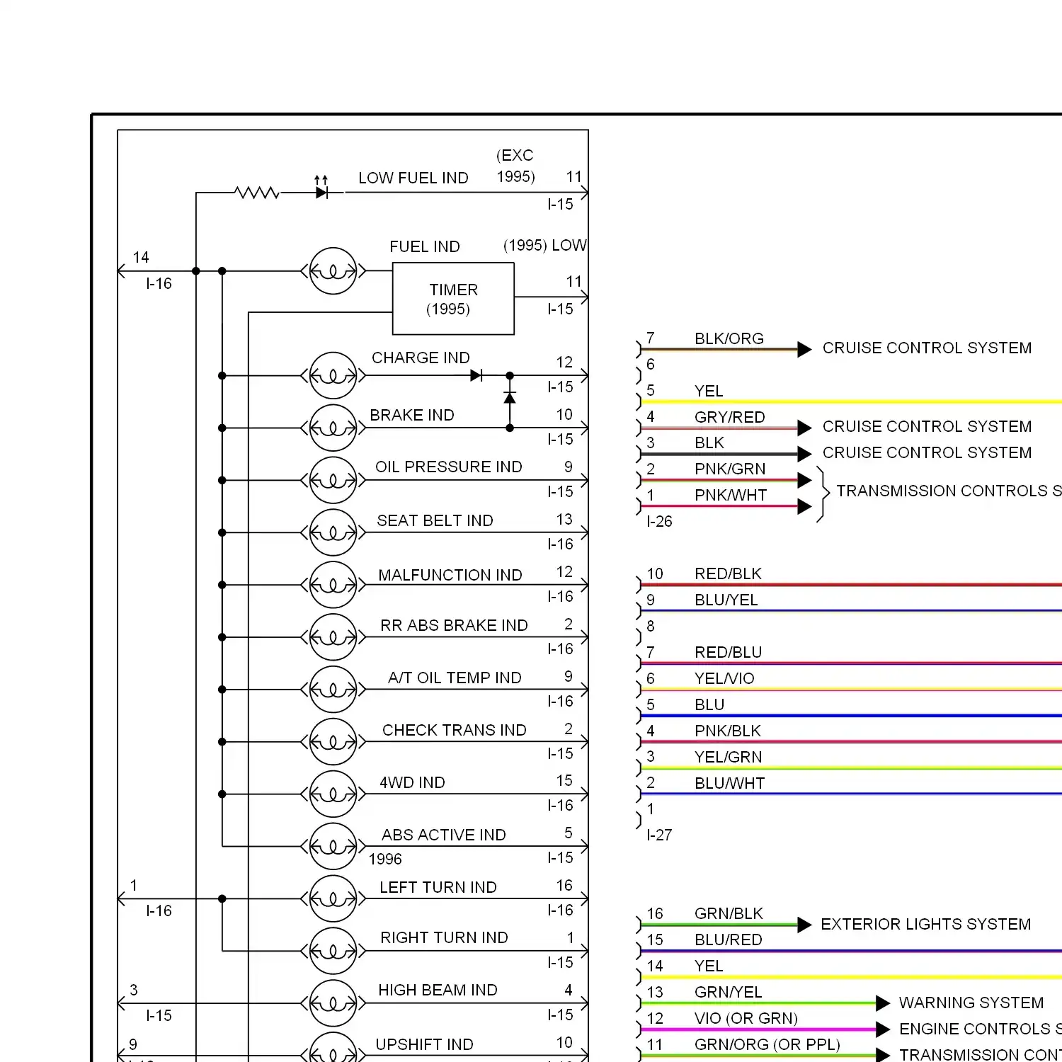Click the EXTERIOR LIGHTS SYSTEM label
This screenshot has width=1062, height=1062.
click(x=926, y=924)
